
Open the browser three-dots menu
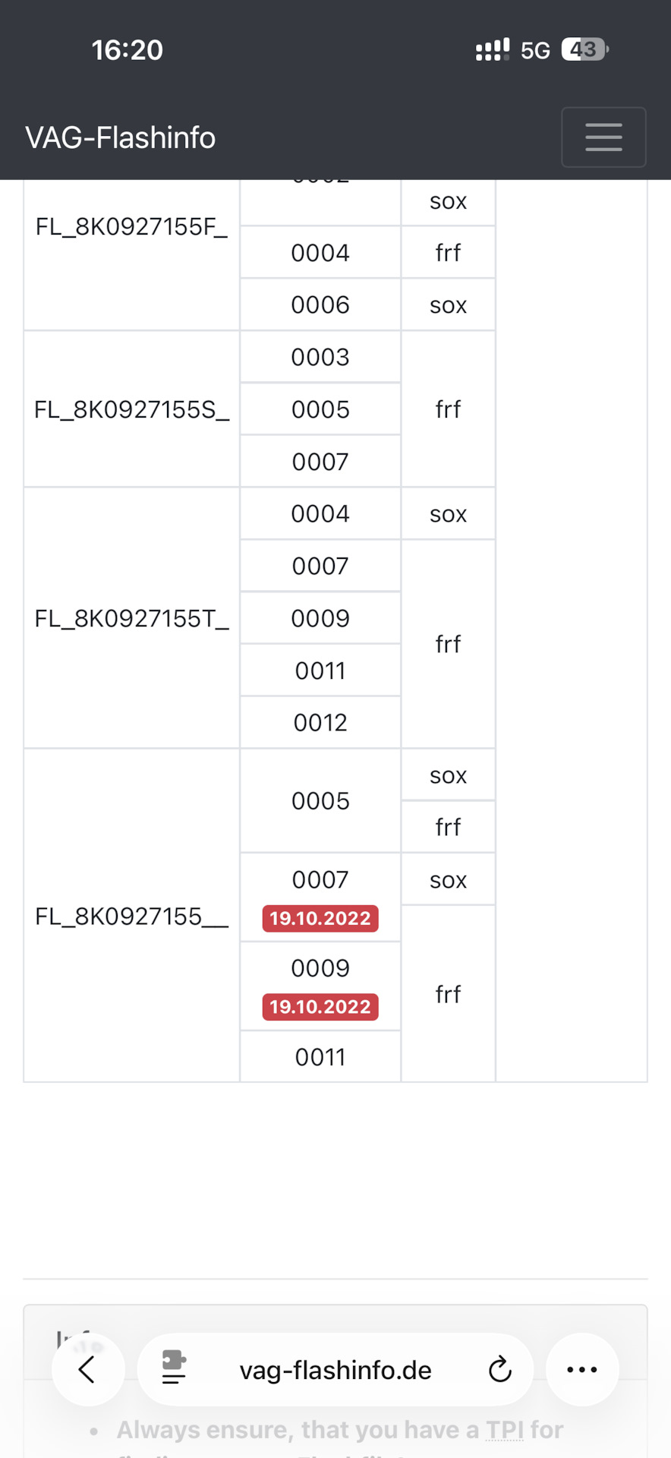[582, 1369]
